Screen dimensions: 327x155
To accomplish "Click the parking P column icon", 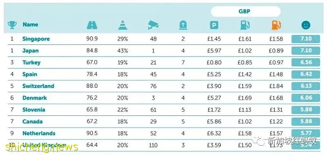I will 214,25.
